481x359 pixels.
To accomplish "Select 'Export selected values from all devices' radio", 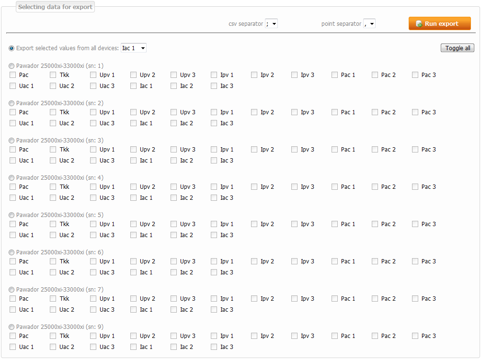I will tap(11, 48).
